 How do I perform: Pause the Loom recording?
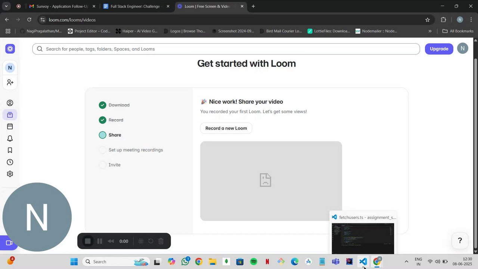tap(100, 241)
